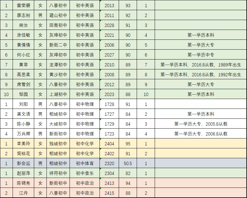247x198 pixels.
Task: Click the score 82
Action: point(128,173)
